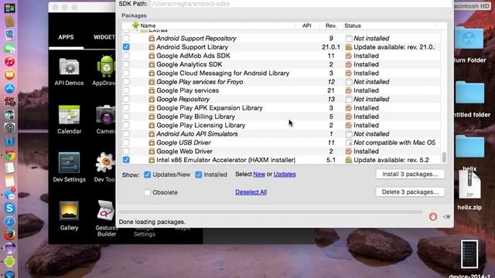Click the New selection link
Screen dimensions: 495x278
(x=259, y=174)
